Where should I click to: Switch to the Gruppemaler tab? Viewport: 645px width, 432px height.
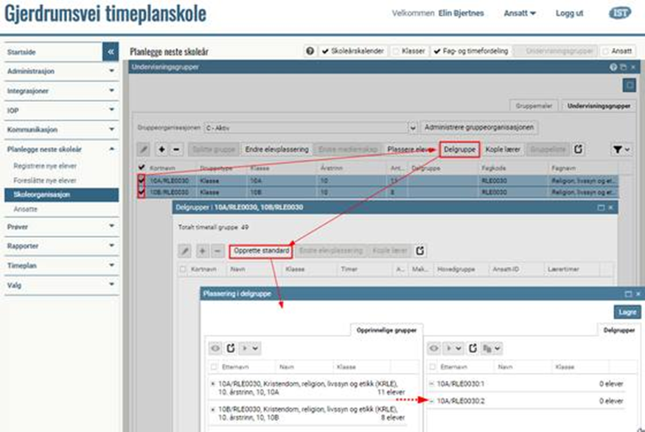pos(536,105)
